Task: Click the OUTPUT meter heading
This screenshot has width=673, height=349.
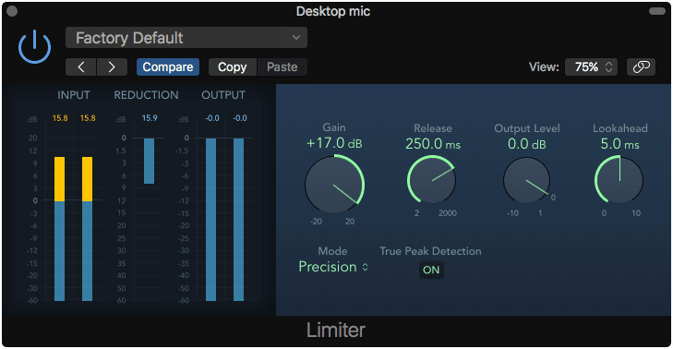Action: [223, 95]
